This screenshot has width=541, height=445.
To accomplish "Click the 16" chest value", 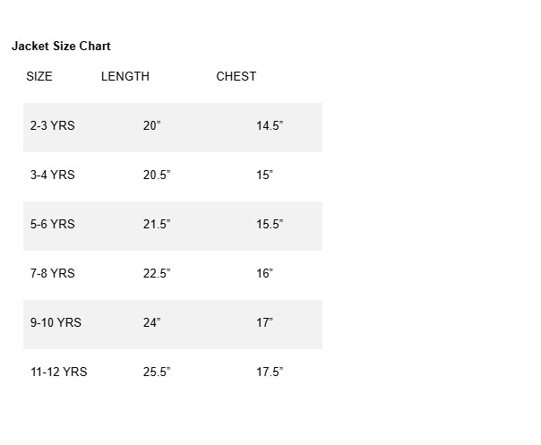I will tap(264, 274).
